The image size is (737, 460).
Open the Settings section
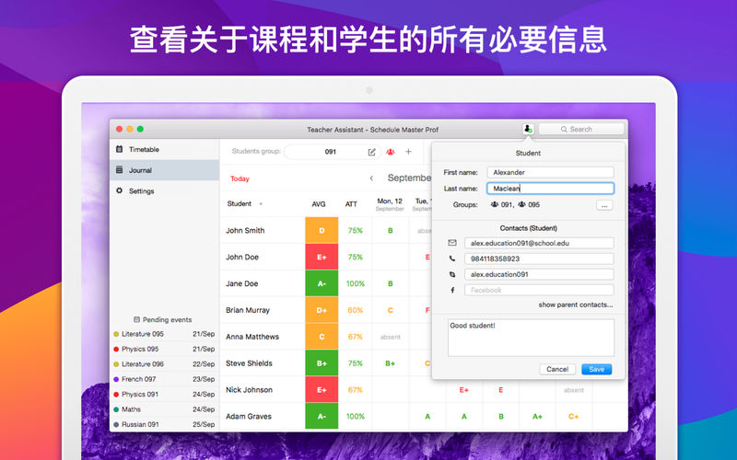click(165, 190)
